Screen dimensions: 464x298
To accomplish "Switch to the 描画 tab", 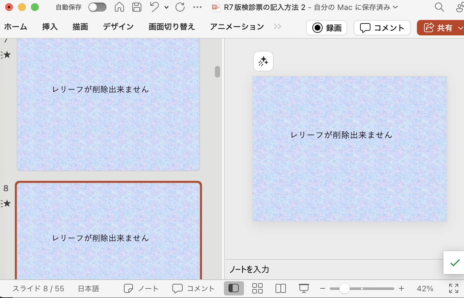I will (x=80, y=27).
